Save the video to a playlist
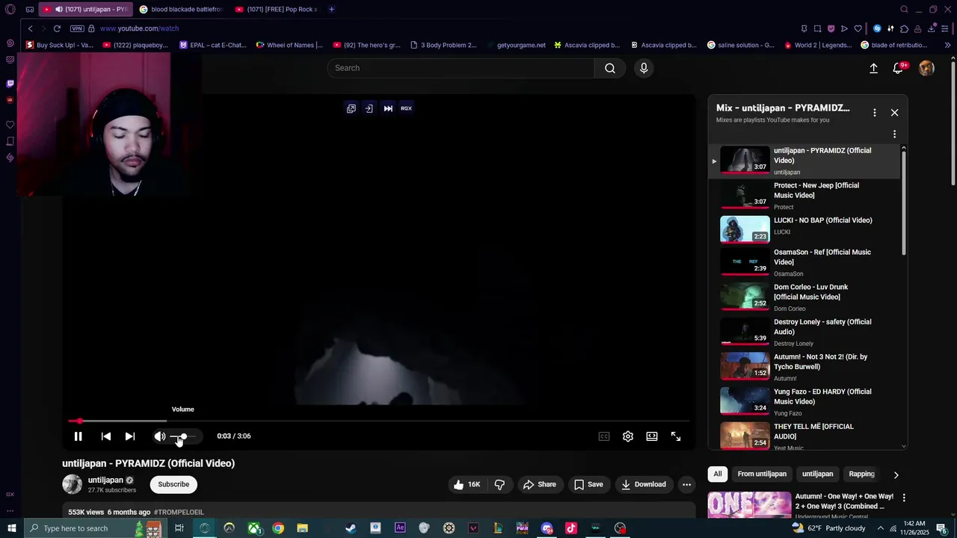The height and width of the screenshot is (538, 957). [x=588, y=484]
